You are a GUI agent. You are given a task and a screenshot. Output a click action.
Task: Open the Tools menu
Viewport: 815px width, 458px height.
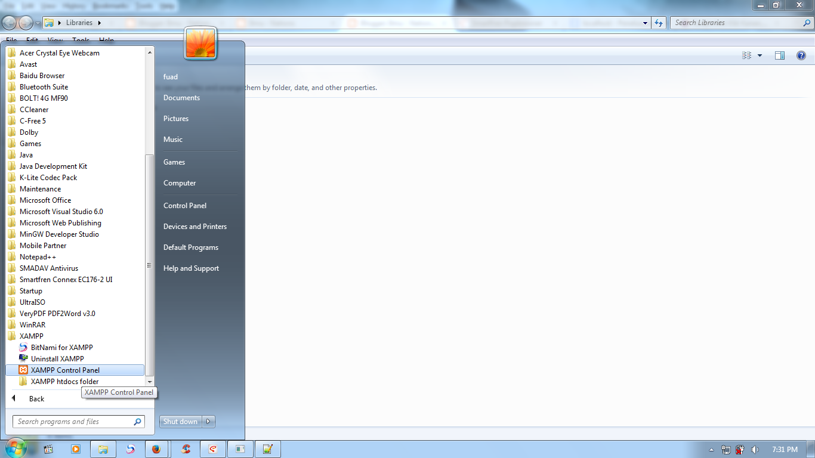(81, 40)
